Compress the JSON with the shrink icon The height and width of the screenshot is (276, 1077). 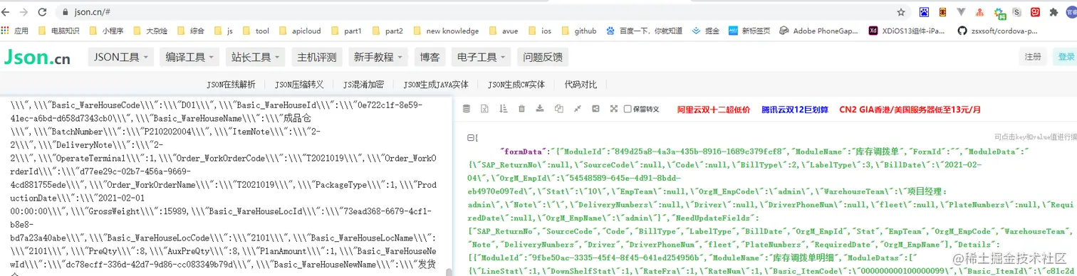click(x=577, y=109)
